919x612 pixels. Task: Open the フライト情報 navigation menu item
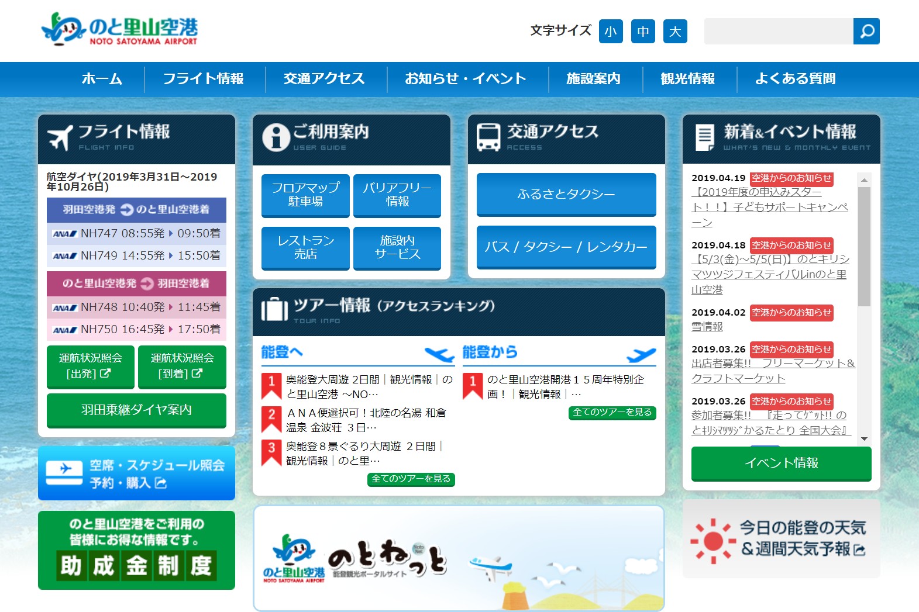pyautogui.click(x=203, y=79)
